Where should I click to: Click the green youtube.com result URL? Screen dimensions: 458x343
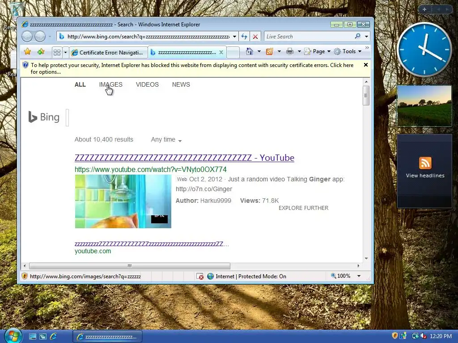(93, 251)
